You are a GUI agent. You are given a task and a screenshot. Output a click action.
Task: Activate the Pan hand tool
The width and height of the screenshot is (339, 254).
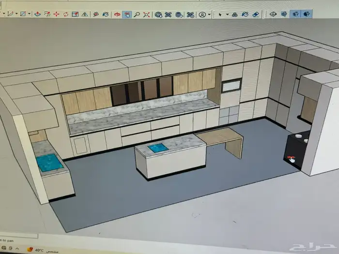tap(127, 15)
